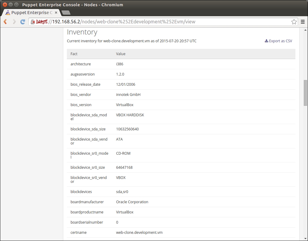Click the Fact column header
308x241 pixels.
[74, 54]
